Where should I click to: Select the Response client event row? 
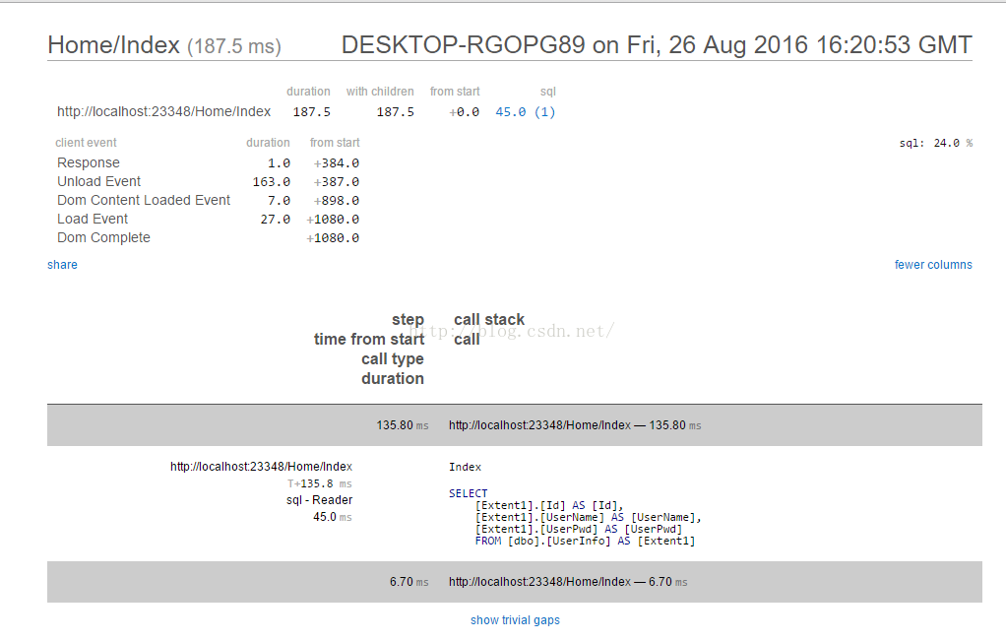208,163
